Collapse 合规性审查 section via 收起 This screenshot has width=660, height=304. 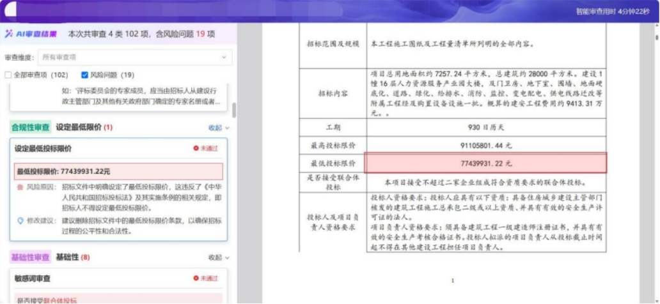pyautogui.click(x=219, y=127)
